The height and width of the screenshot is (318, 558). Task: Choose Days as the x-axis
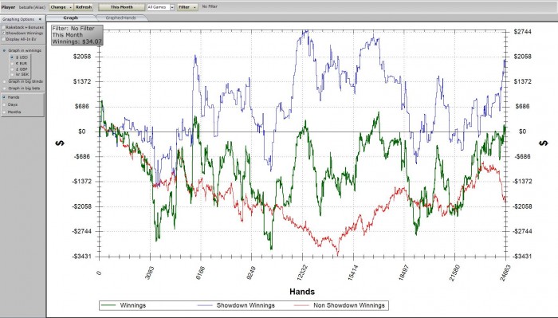click(x=4, y=104)
